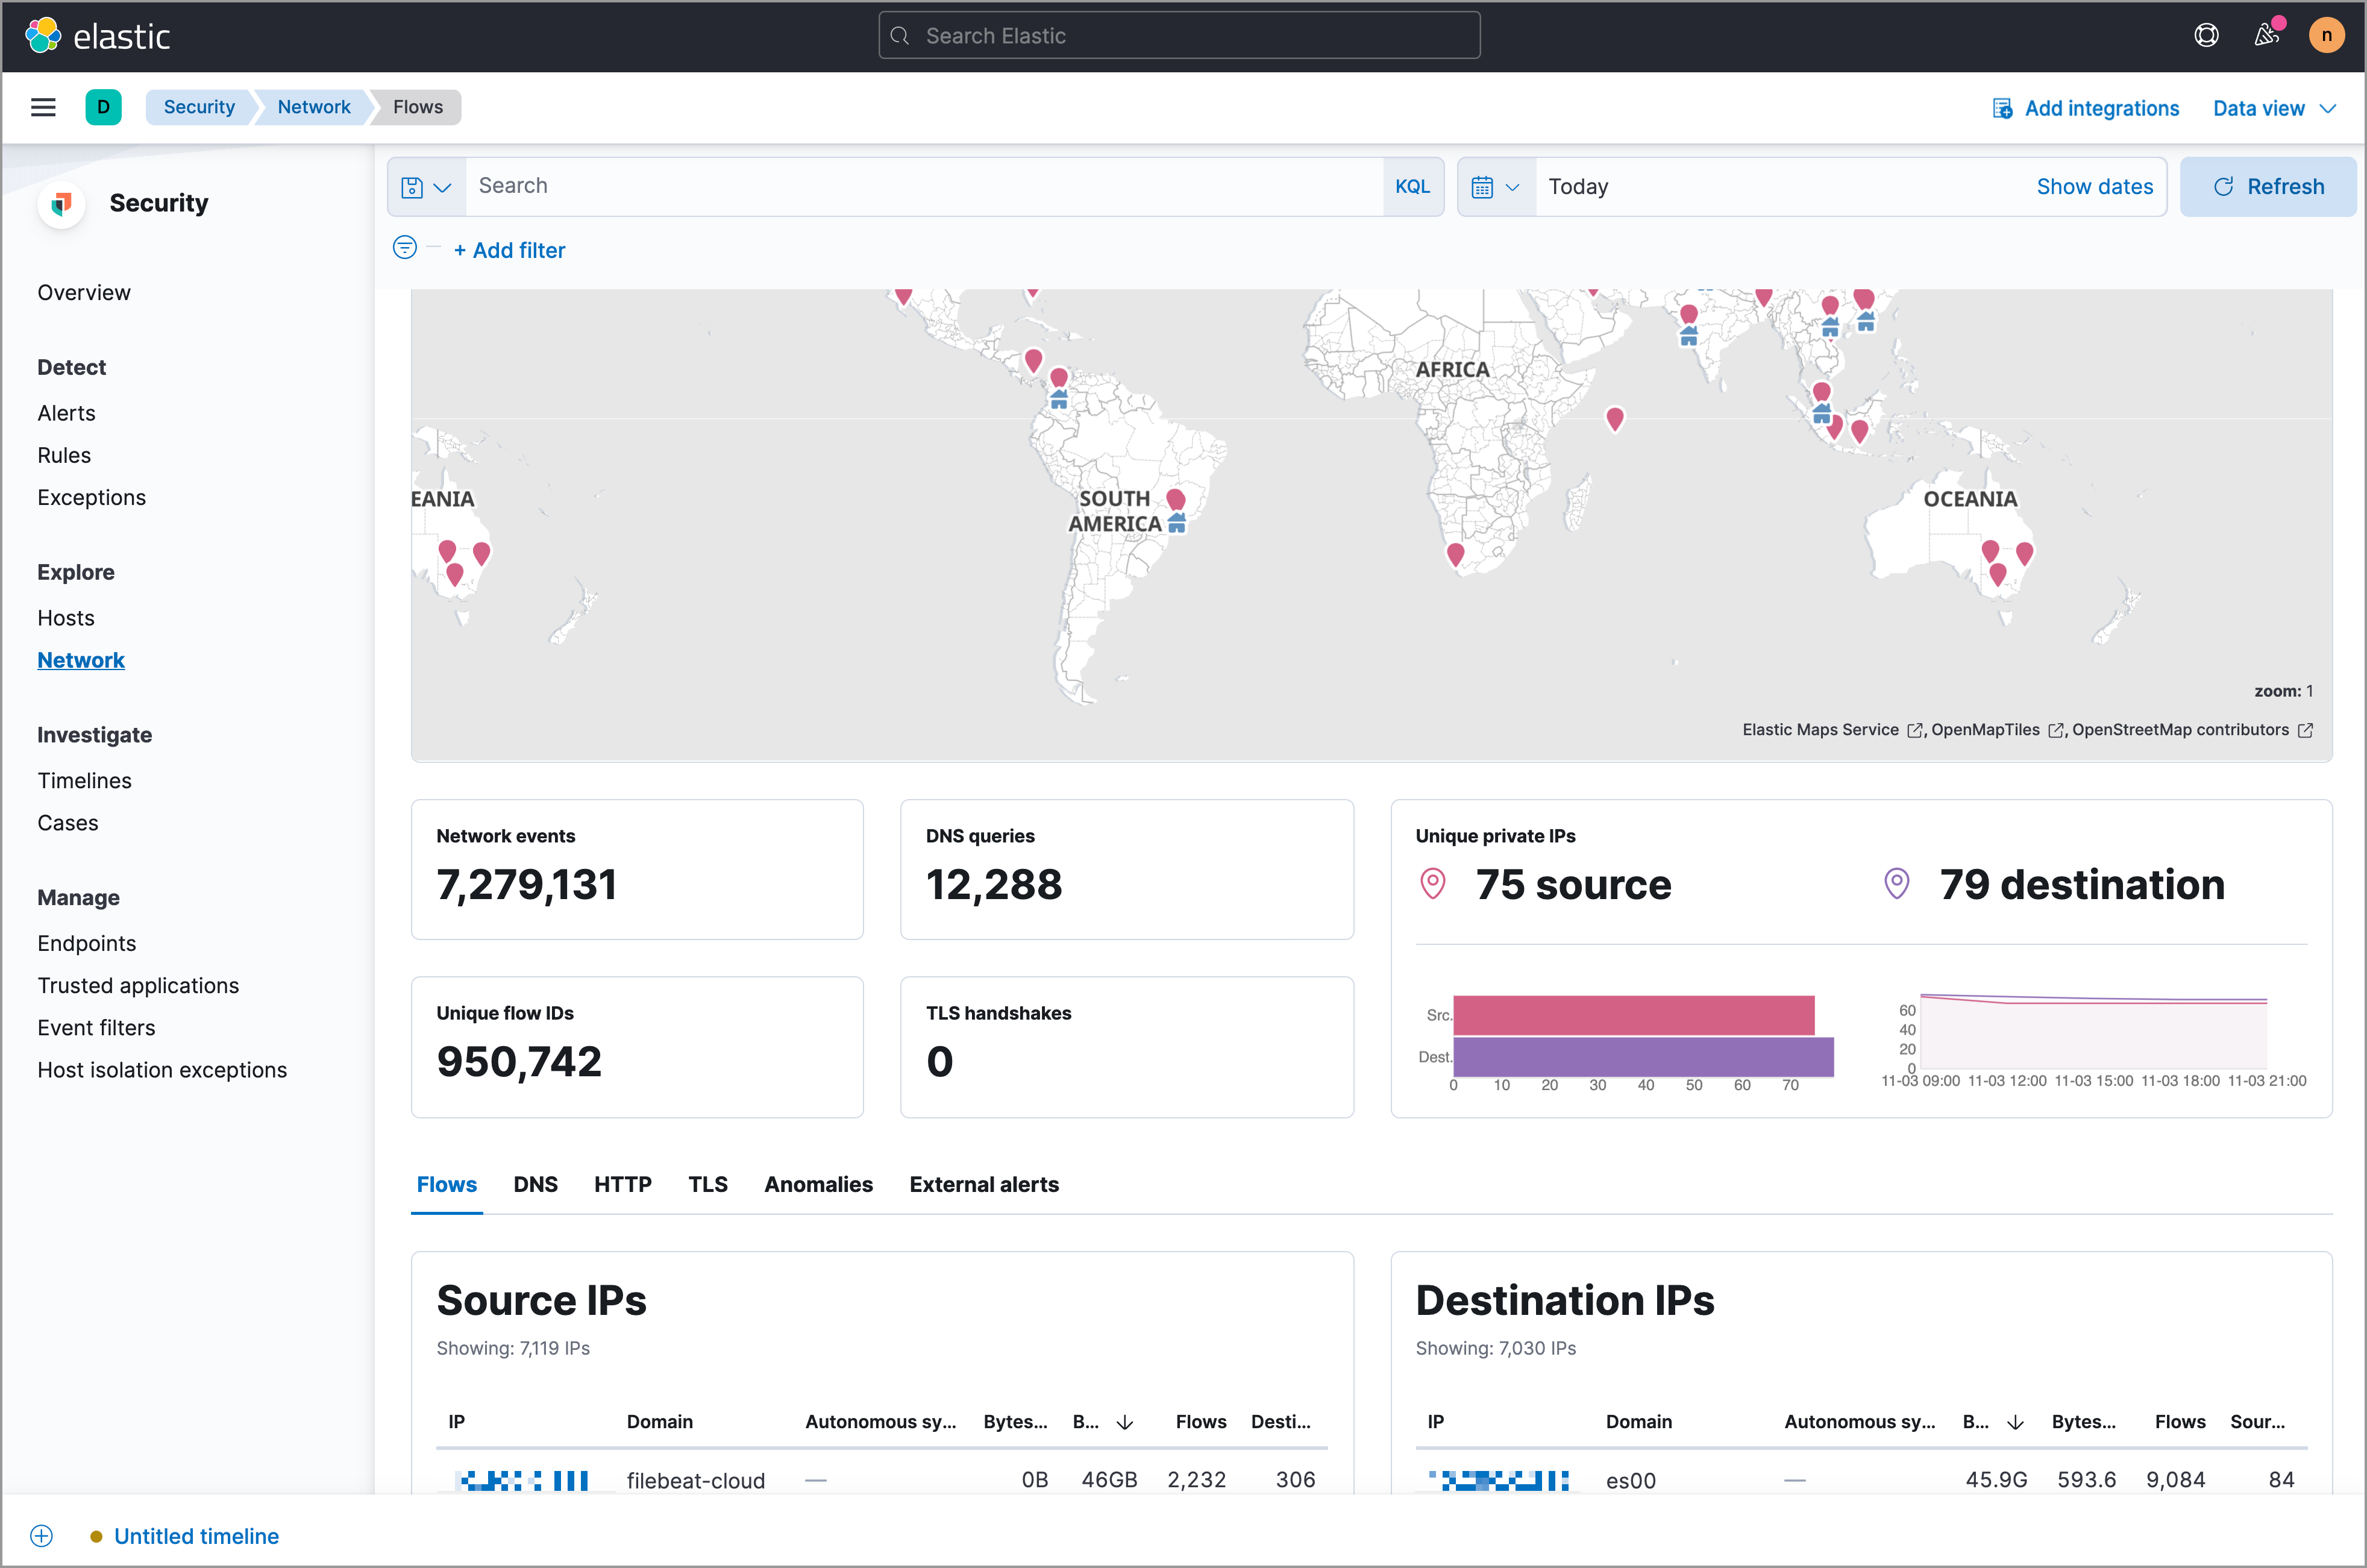This screenshot has height=1568, width=2367.
Task: Toggle the KQL query language button
Action: pos(1412,186)
